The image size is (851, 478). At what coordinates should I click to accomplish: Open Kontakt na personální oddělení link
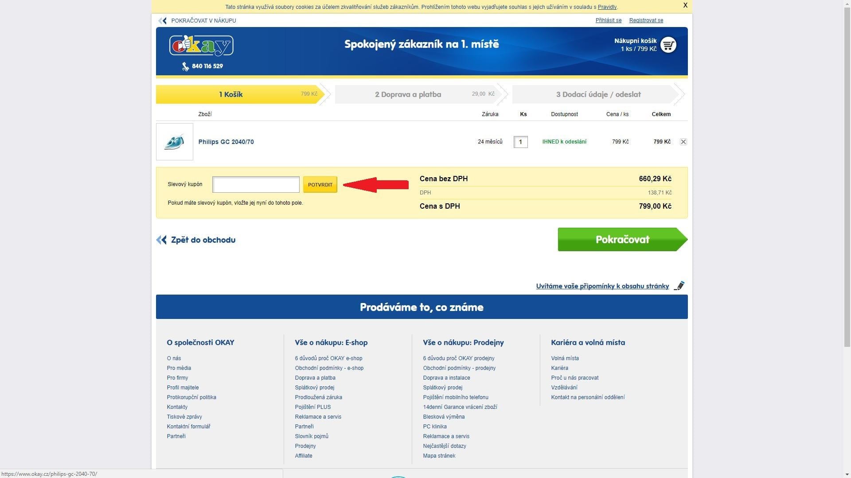588,397
